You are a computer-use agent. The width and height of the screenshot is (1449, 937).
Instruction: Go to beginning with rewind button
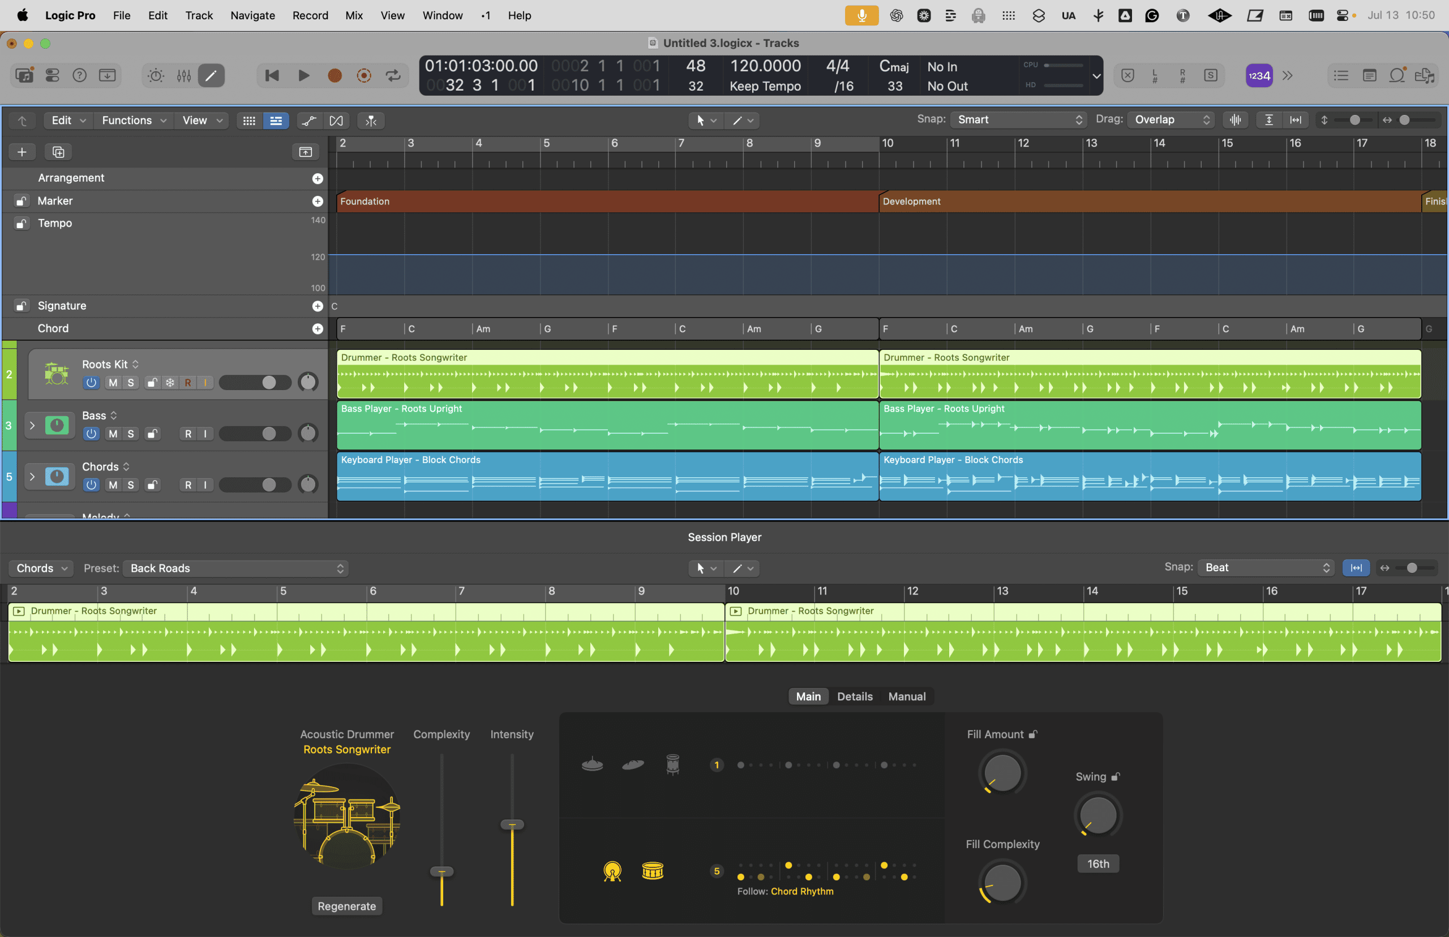tap(272, 75)
